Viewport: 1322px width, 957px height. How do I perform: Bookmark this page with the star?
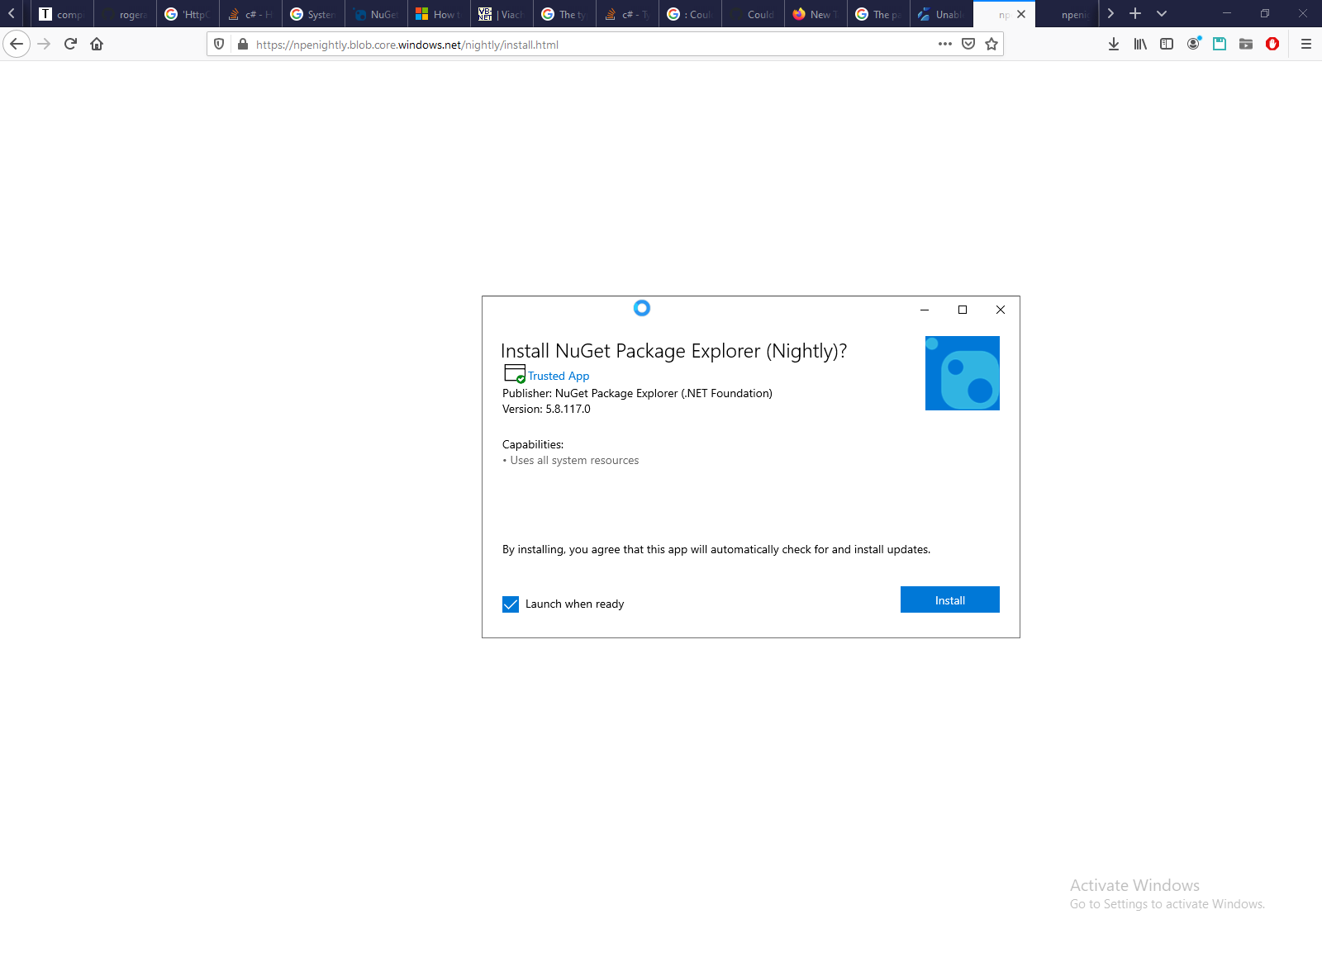[991, 44]
